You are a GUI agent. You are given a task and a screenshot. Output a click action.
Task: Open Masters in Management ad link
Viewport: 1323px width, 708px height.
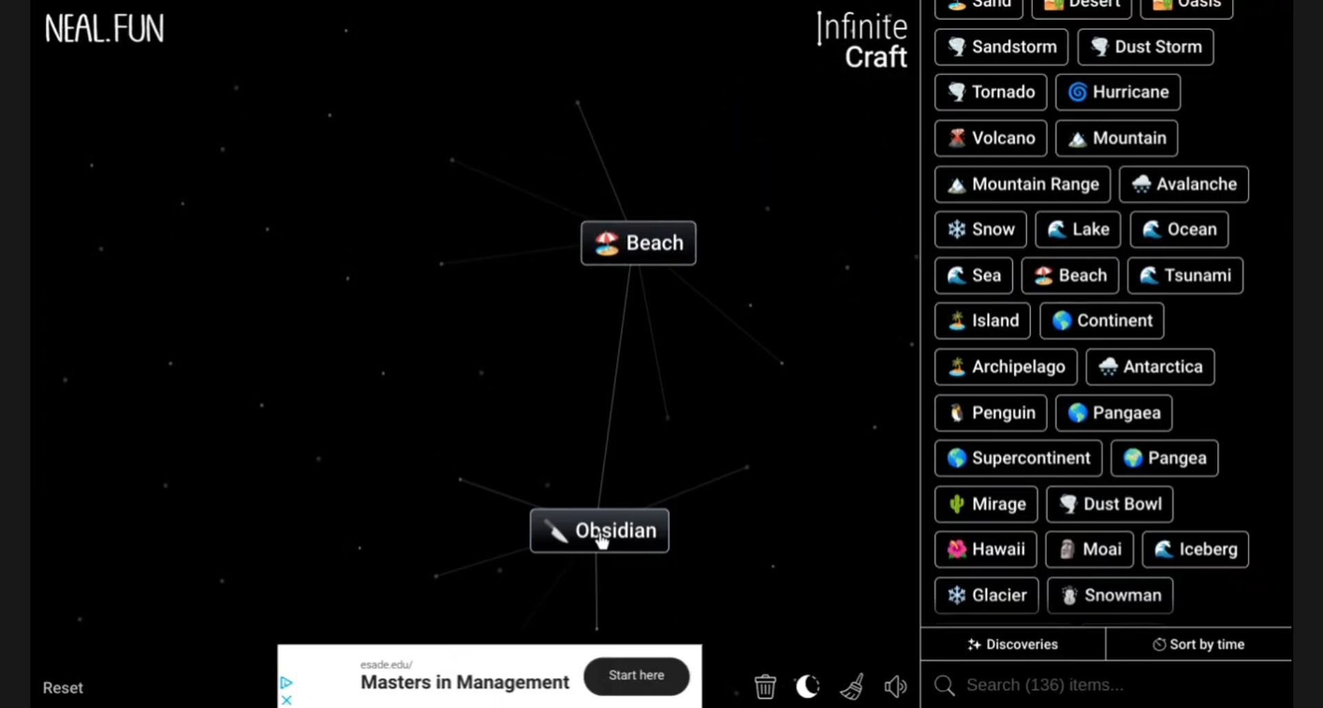click(465, 682)
